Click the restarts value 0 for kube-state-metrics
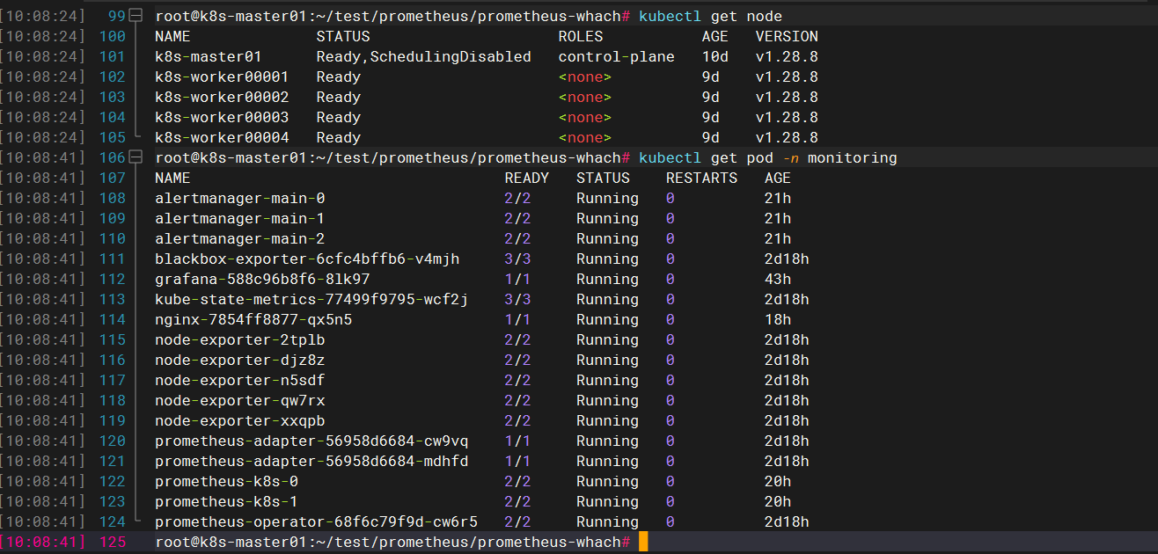Image resolution: width=1158 pixels, height=554 pixels. coord(671,299)
